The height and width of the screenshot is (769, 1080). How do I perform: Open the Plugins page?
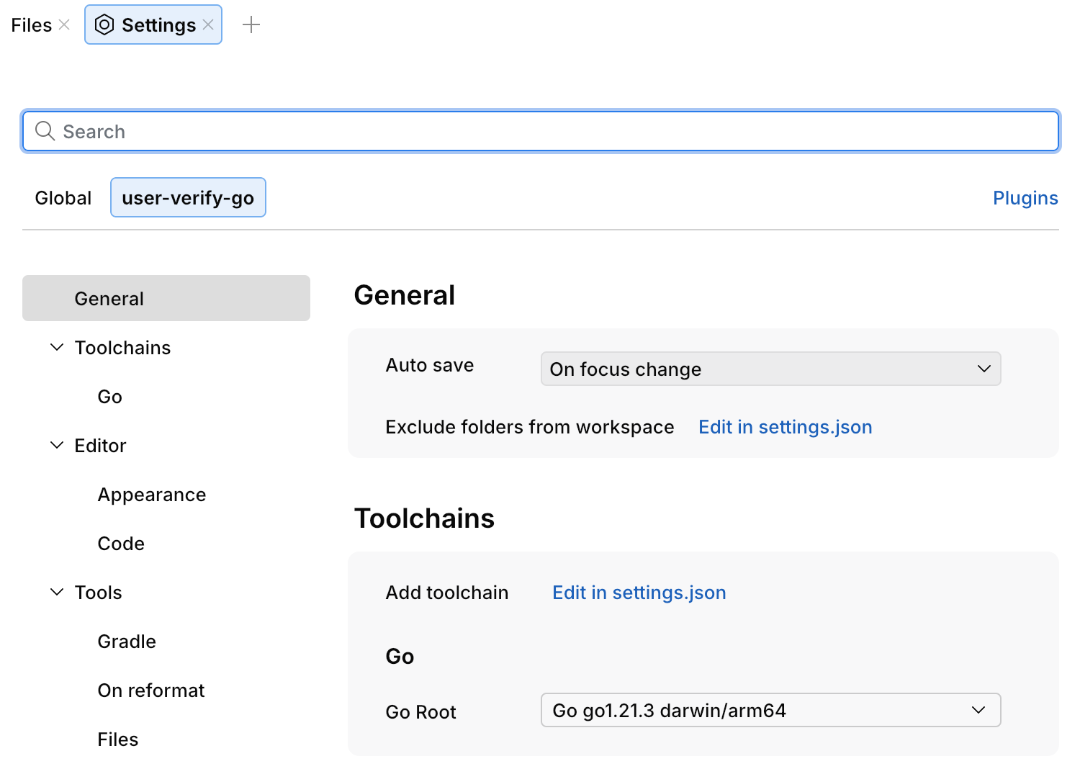[1025, 197]
